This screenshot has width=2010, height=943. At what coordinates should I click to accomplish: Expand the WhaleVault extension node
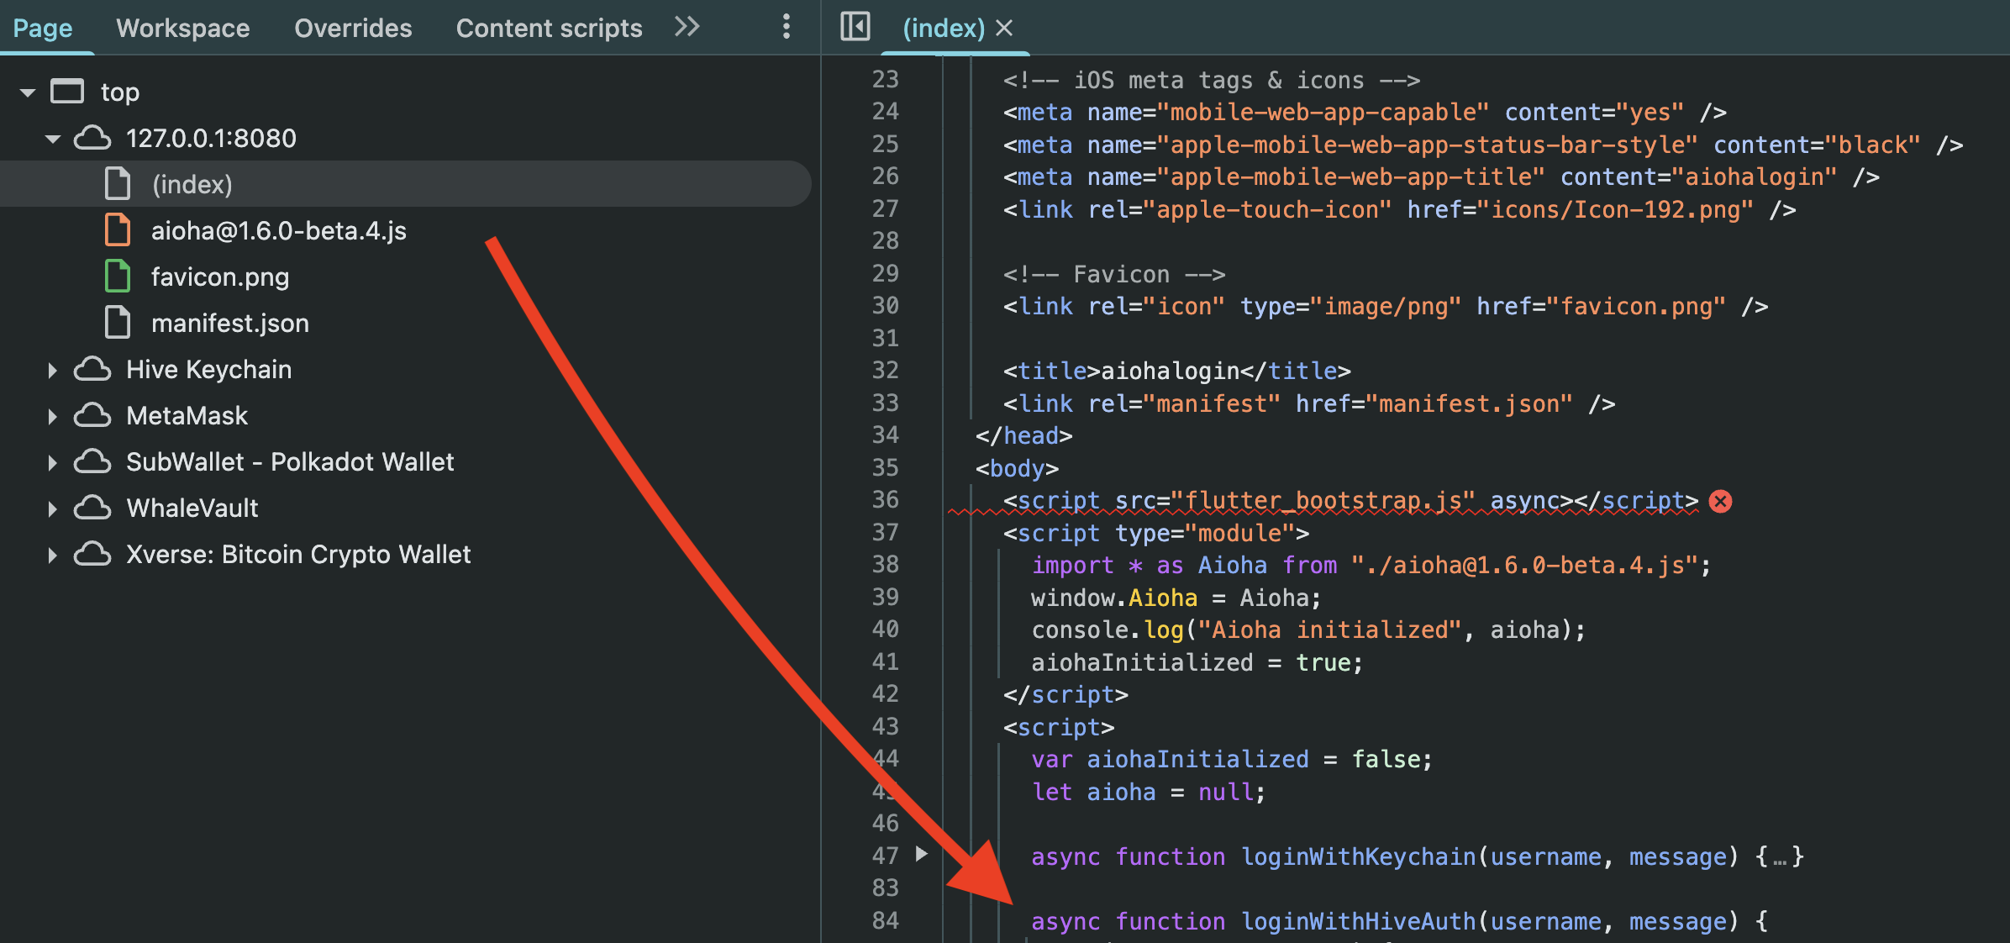click(x=52, y=508)
